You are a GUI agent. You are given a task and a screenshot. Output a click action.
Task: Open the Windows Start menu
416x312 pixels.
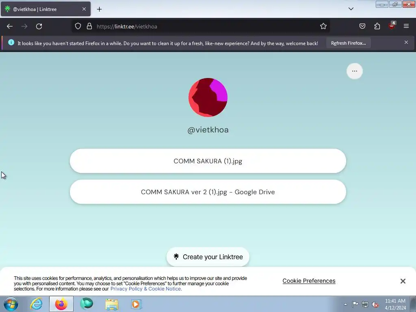click(x=11, y=304)
